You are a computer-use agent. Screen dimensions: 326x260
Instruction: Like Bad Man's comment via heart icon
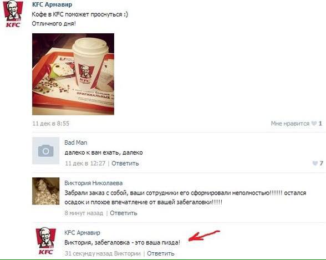click(315, 164)
